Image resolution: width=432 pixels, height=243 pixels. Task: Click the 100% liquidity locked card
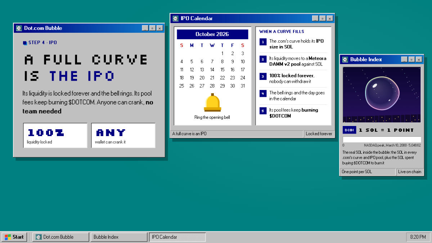point(55,135)
